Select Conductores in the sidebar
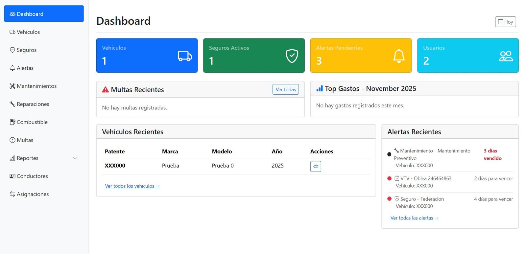 tap(44, 176)
